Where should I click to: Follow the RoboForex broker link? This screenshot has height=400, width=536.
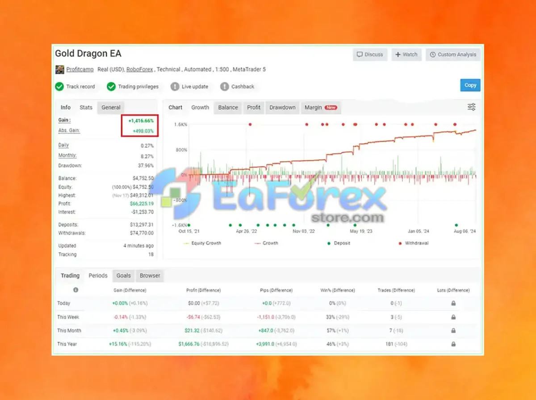click(x=140, y=70)
